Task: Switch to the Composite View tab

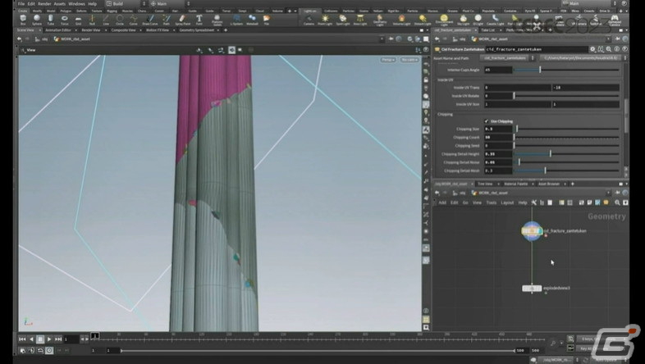Action: pos(123,30)
